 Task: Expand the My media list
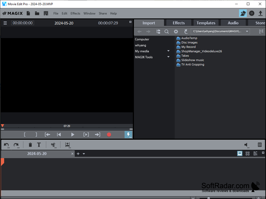click(168, 51)
